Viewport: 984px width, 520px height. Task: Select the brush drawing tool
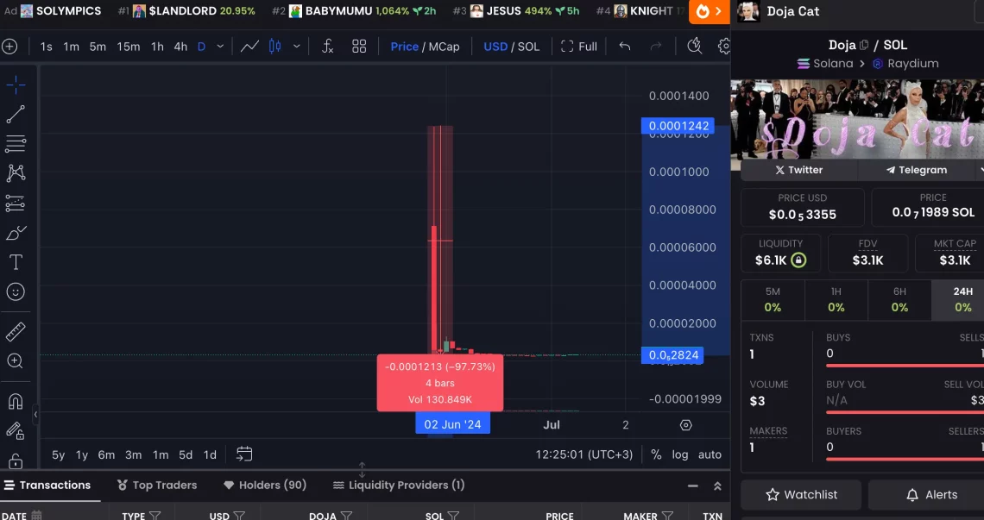coord(16,233)
